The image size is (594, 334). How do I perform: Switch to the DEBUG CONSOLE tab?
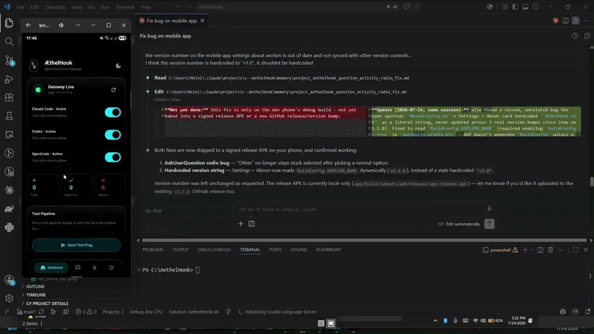point(214,250)
